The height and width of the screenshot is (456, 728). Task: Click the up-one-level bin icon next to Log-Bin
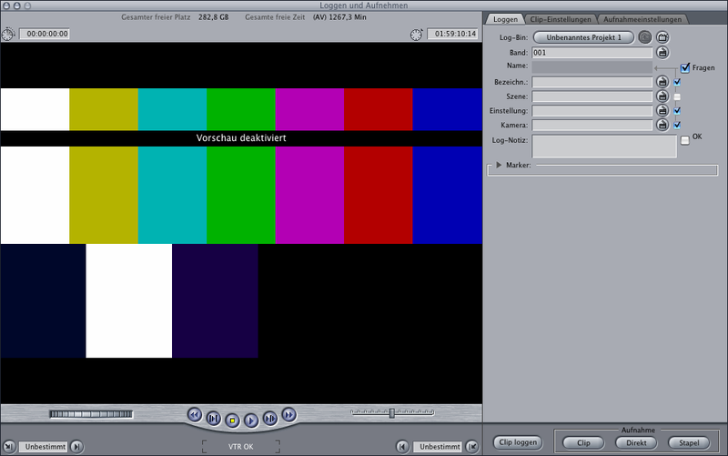(645, 37)
